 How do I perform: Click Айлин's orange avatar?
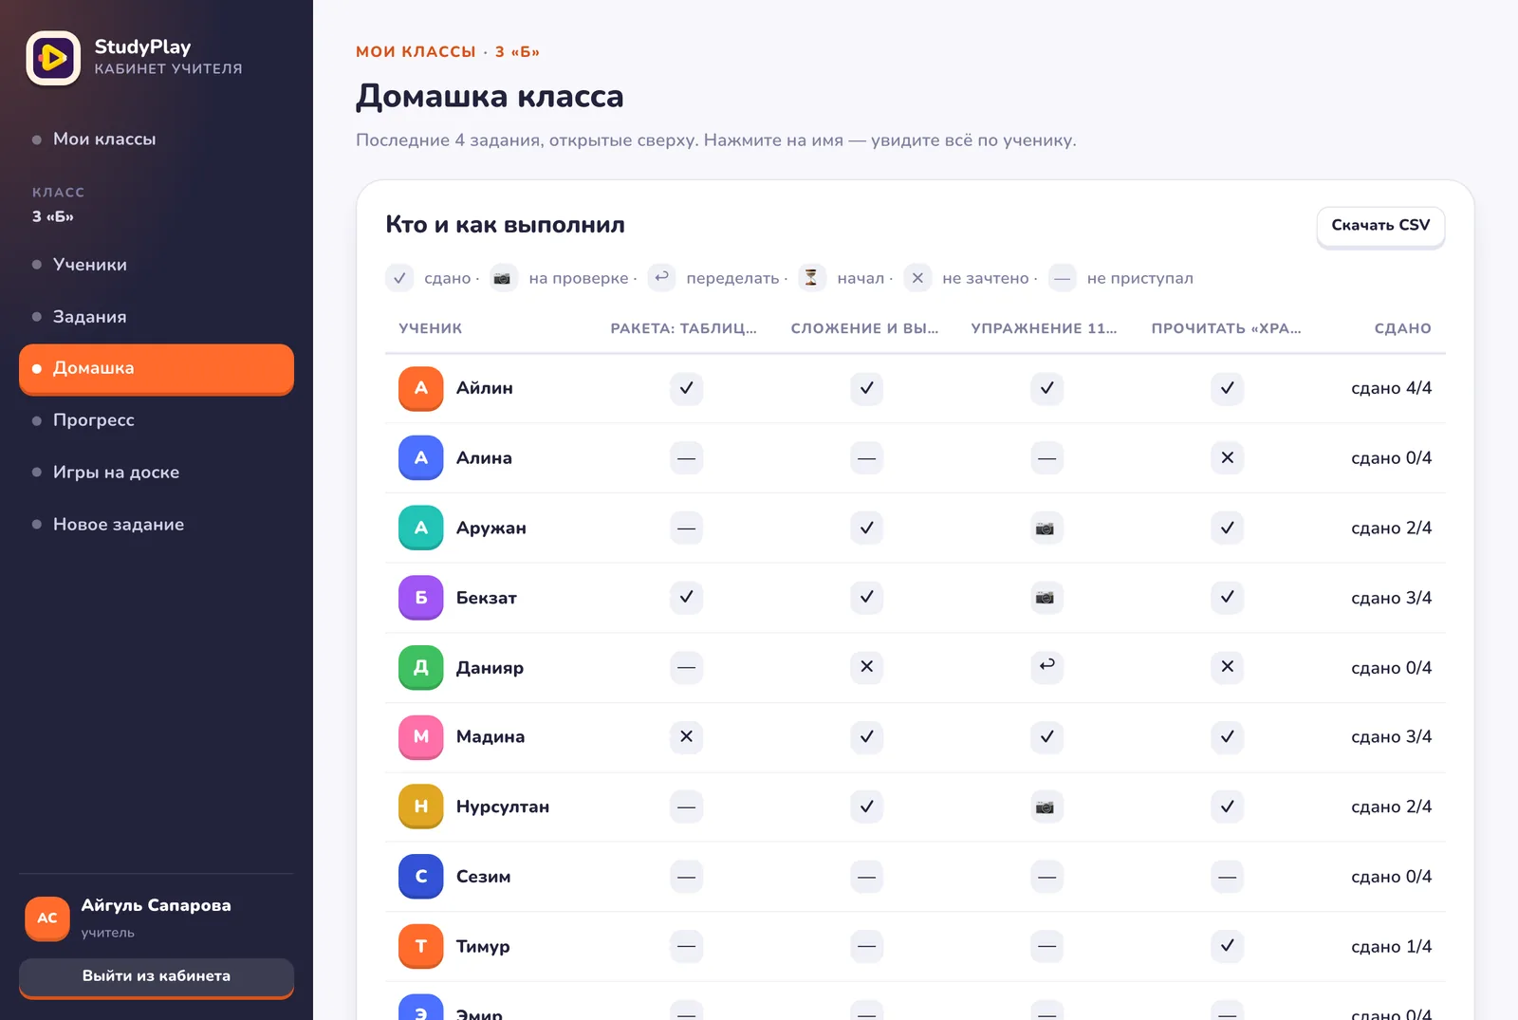pyautogui.click(x=421, y=388)
